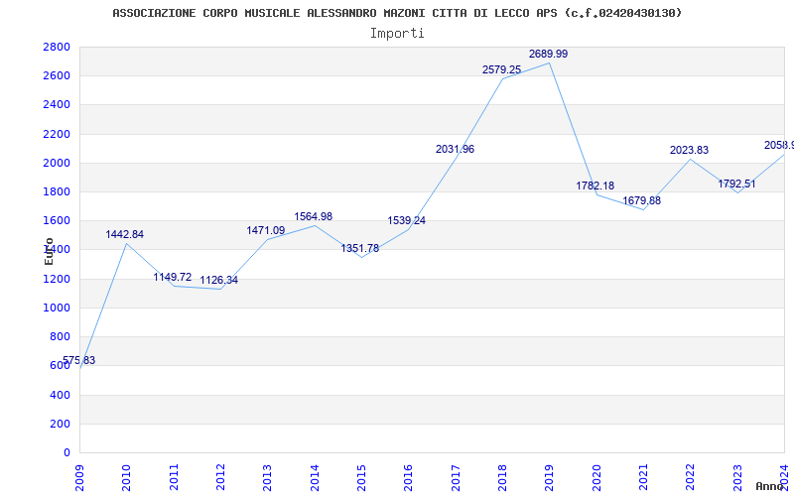Screen dimensions: 794x496
Task: Click x-axis year 2016
Action: (x=408, y=477)
